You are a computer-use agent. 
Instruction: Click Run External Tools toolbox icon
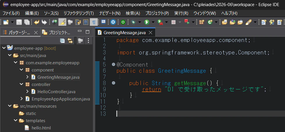pos(160,22)
